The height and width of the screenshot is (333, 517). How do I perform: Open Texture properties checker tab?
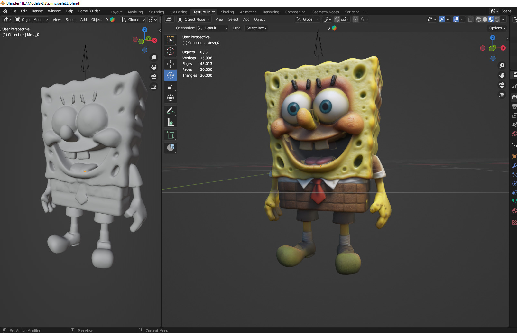[514, 222]
